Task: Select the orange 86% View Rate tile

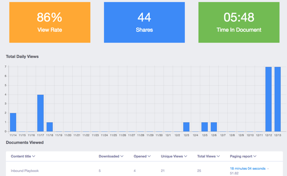Action: click(50, 22)
